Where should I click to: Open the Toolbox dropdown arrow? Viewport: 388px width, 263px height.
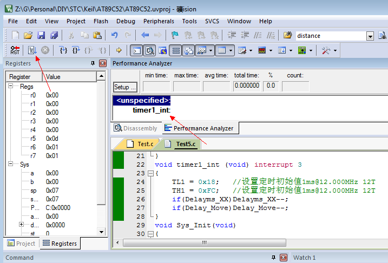point(335,51)
